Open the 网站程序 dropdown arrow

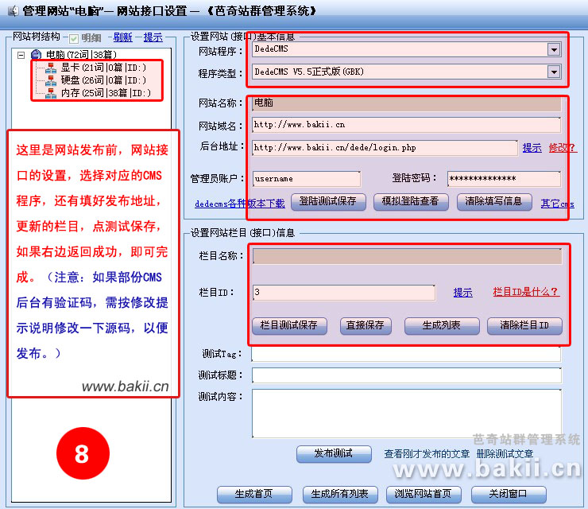click(554, 49)
